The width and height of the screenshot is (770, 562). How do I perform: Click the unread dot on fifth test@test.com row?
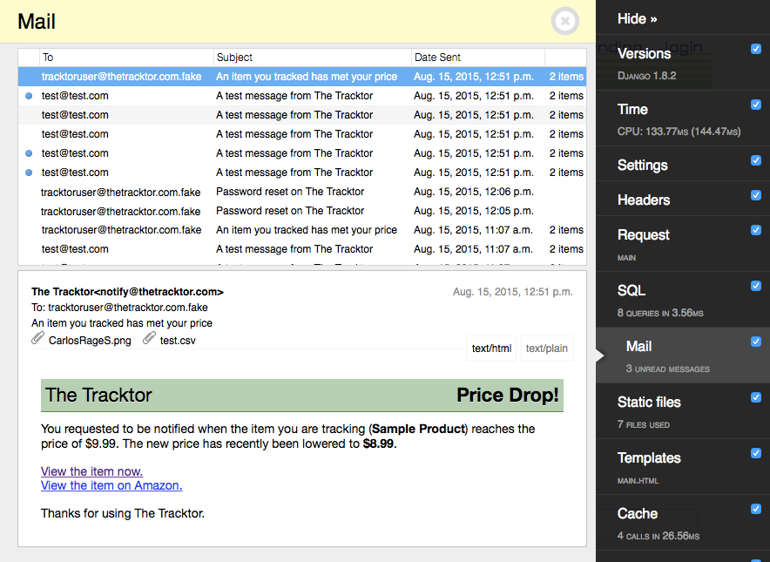[29, 153]
